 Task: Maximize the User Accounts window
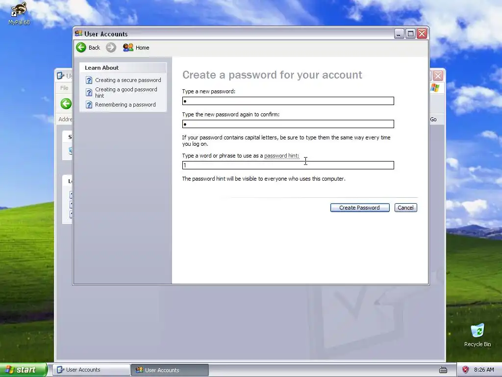[410, 34]
